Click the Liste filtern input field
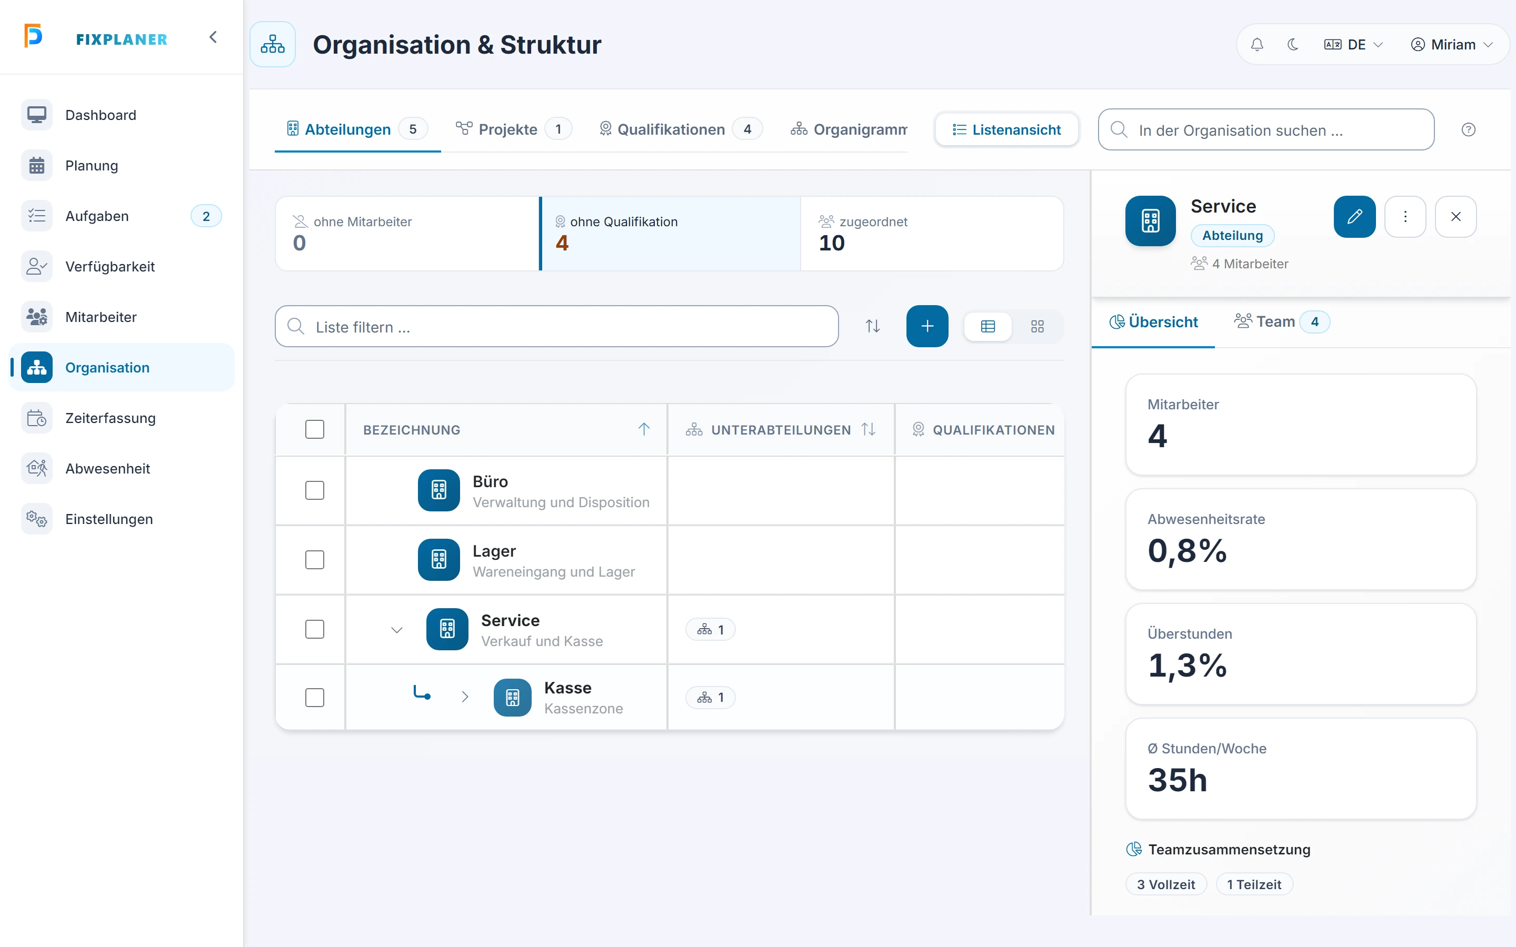Viewport: 1516px width, 947px height. [556, 326]
